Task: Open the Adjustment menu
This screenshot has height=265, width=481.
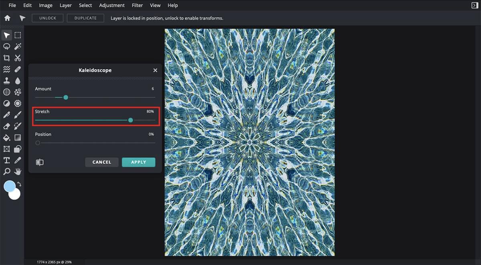Action: 112,5
